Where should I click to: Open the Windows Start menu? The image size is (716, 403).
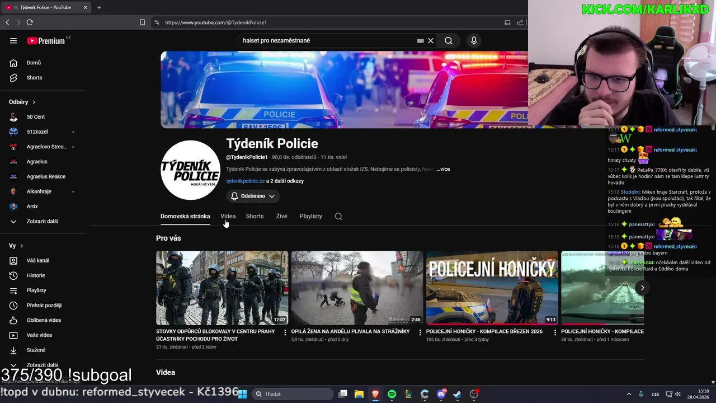coord(243,394)
